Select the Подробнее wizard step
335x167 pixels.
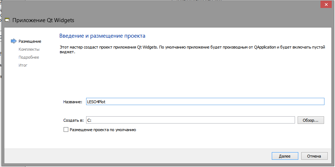29,58
